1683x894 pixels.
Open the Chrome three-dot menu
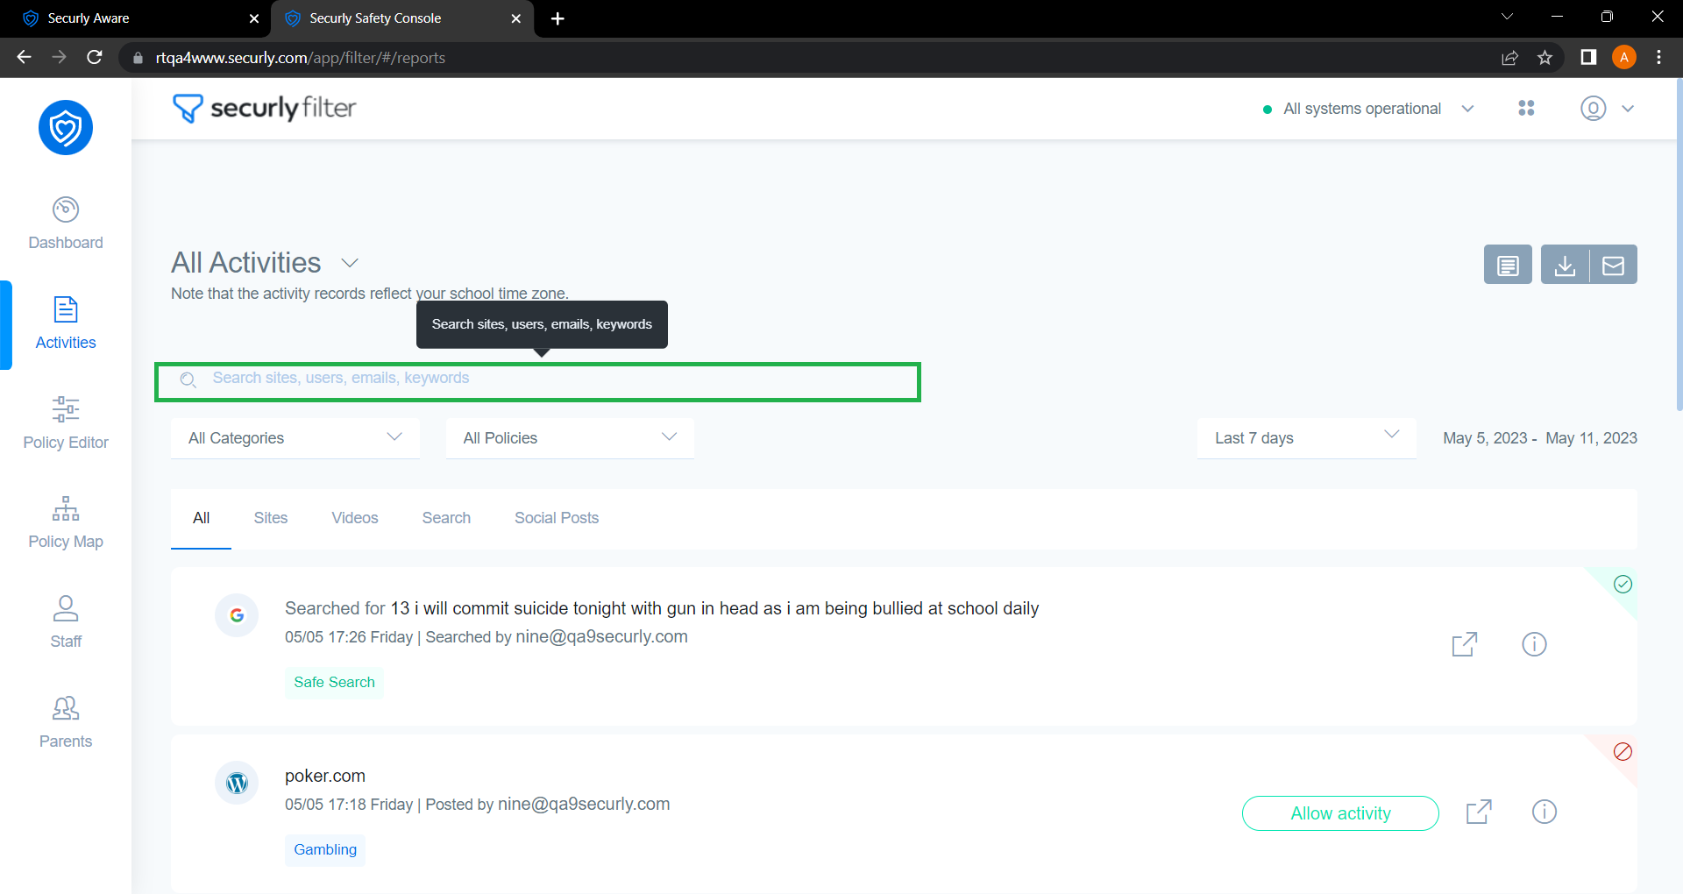click(1658, 58)
